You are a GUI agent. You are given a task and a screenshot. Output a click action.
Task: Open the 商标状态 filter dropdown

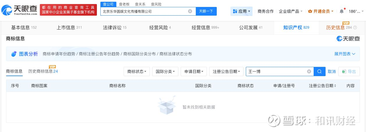(x=137, y=71)
